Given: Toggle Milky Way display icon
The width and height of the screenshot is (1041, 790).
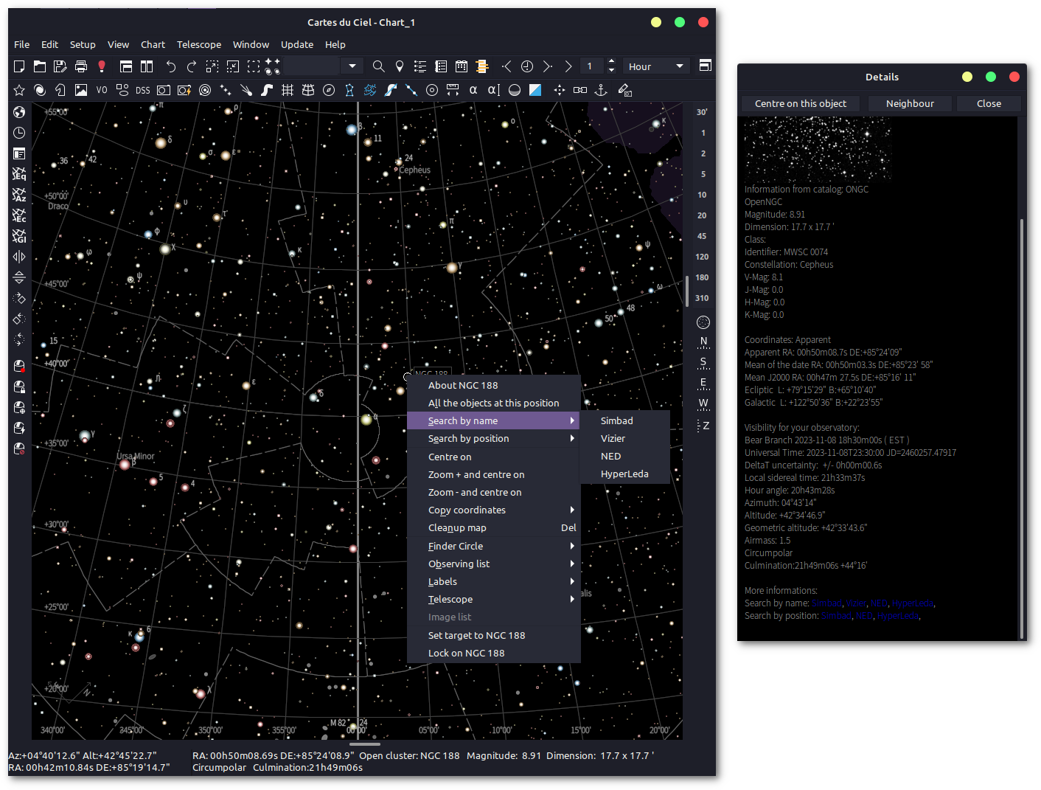Looking at the screenshot, I should point(267,90).
